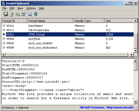Select the circle marker next to 49171
139x111 pixels.
click(x=4, y=30)
